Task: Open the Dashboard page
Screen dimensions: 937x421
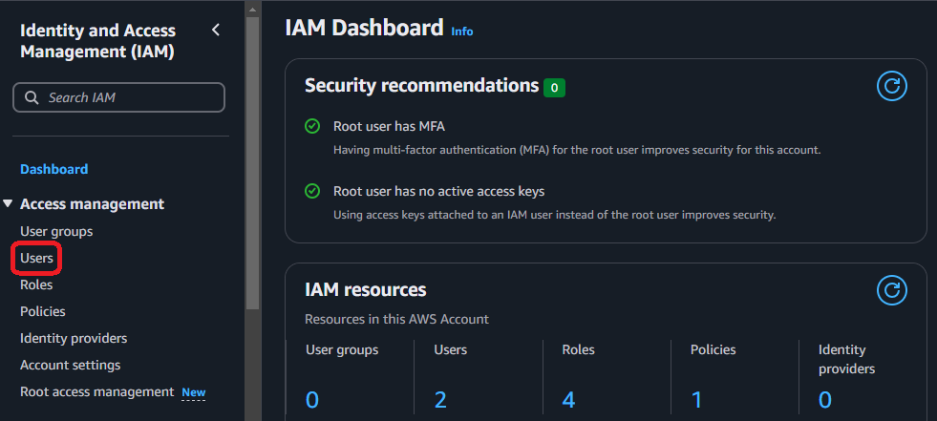Action: [53, 169]
